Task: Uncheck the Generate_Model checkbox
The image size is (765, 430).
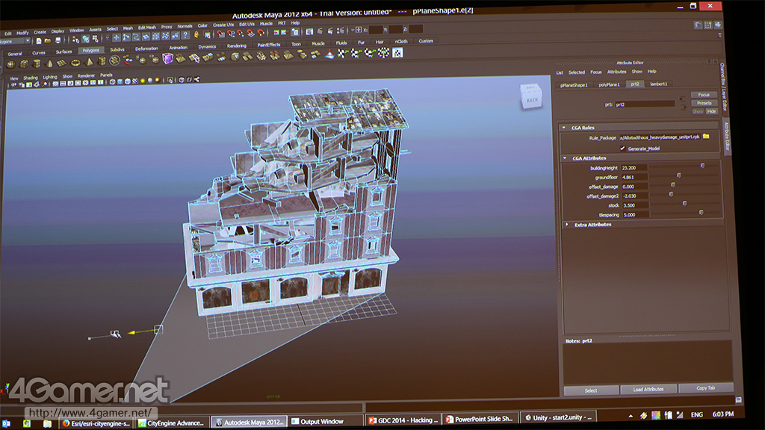Action: point(622,148)
